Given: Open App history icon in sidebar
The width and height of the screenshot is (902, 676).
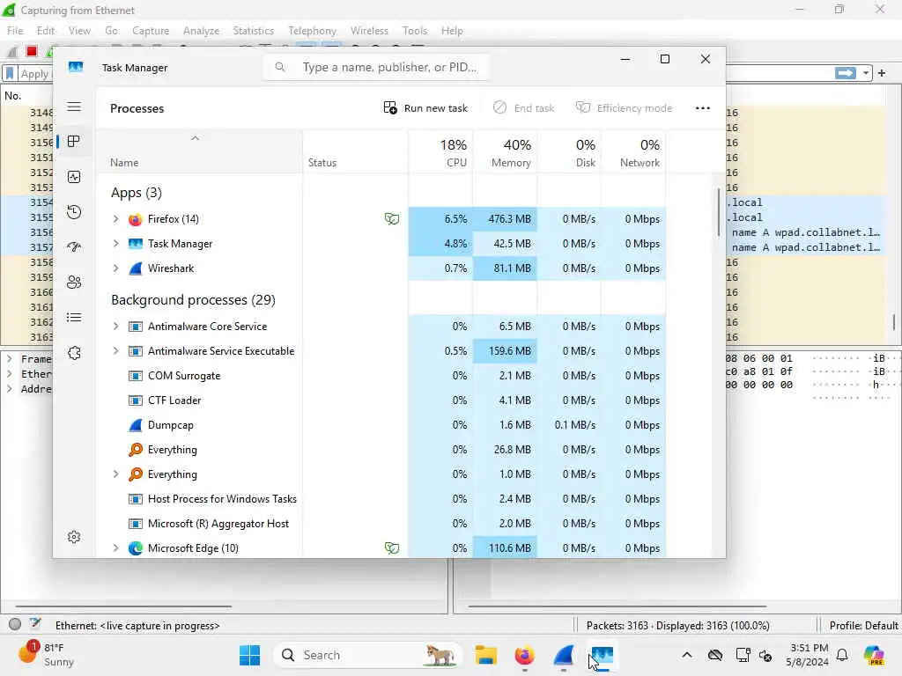Looking at the screenshot, I should point(74,212).
